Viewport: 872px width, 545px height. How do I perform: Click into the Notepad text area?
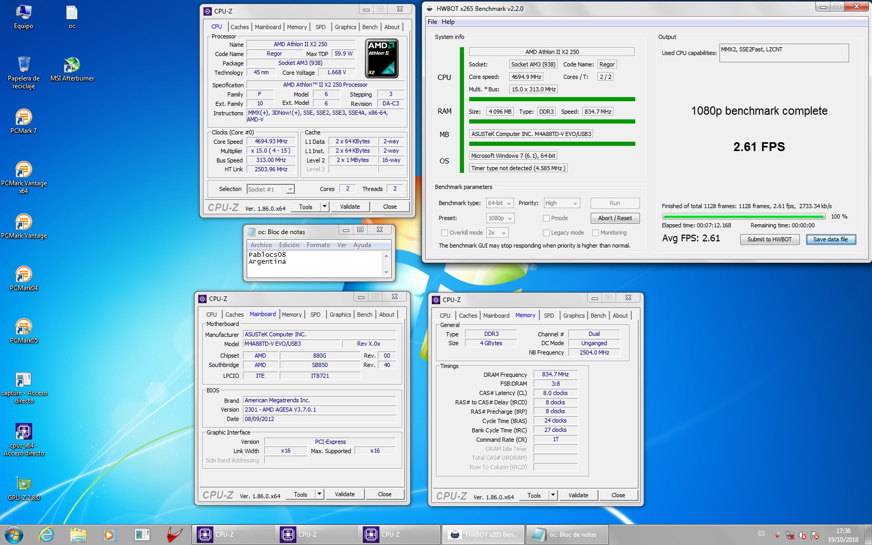(315, 264)
